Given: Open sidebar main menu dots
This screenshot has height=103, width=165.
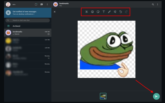Looking at the screenshot, I should coord(47,4).
